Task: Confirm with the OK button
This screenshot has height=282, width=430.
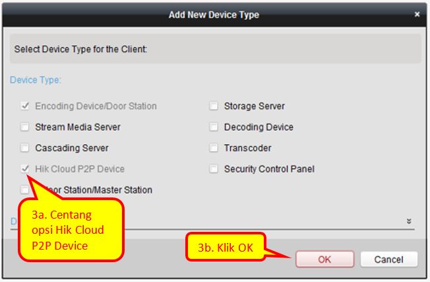Action: coord(324,260)
